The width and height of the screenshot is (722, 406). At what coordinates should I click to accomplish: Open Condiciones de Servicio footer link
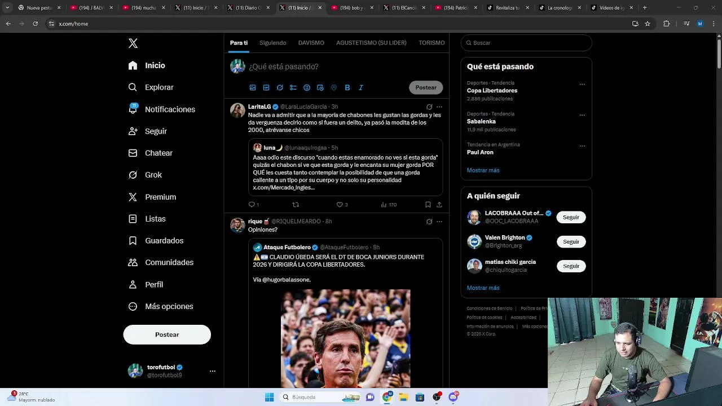click(x=490, y=308)
